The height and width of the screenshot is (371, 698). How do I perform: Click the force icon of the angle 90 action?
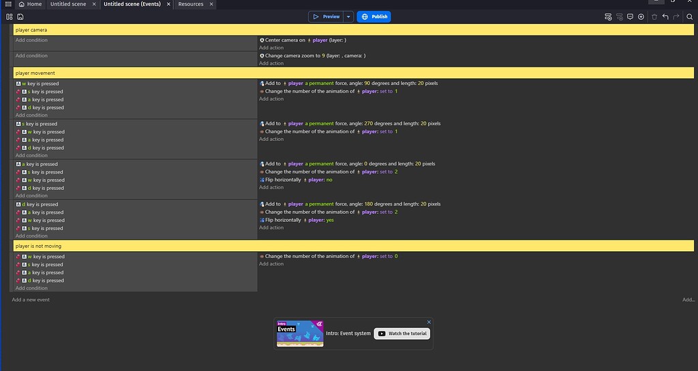point(262,84)
